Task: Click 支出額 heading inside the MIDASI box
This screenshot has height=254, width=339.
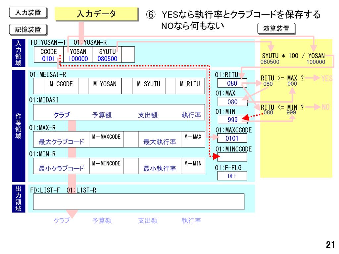Action: [x=148, y=115]
